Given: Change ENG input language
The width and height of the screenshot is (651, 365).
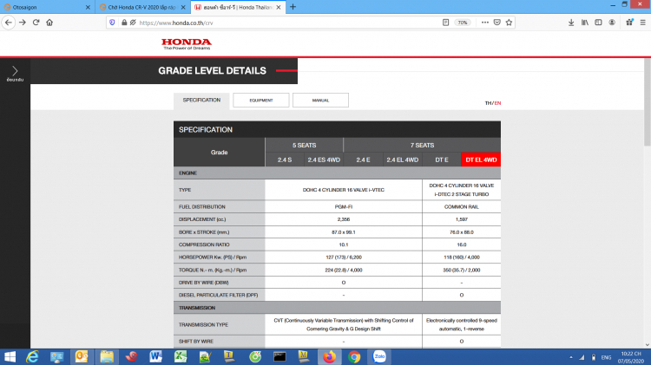Looking at the screenshot, I should click(x=606, y=357).
